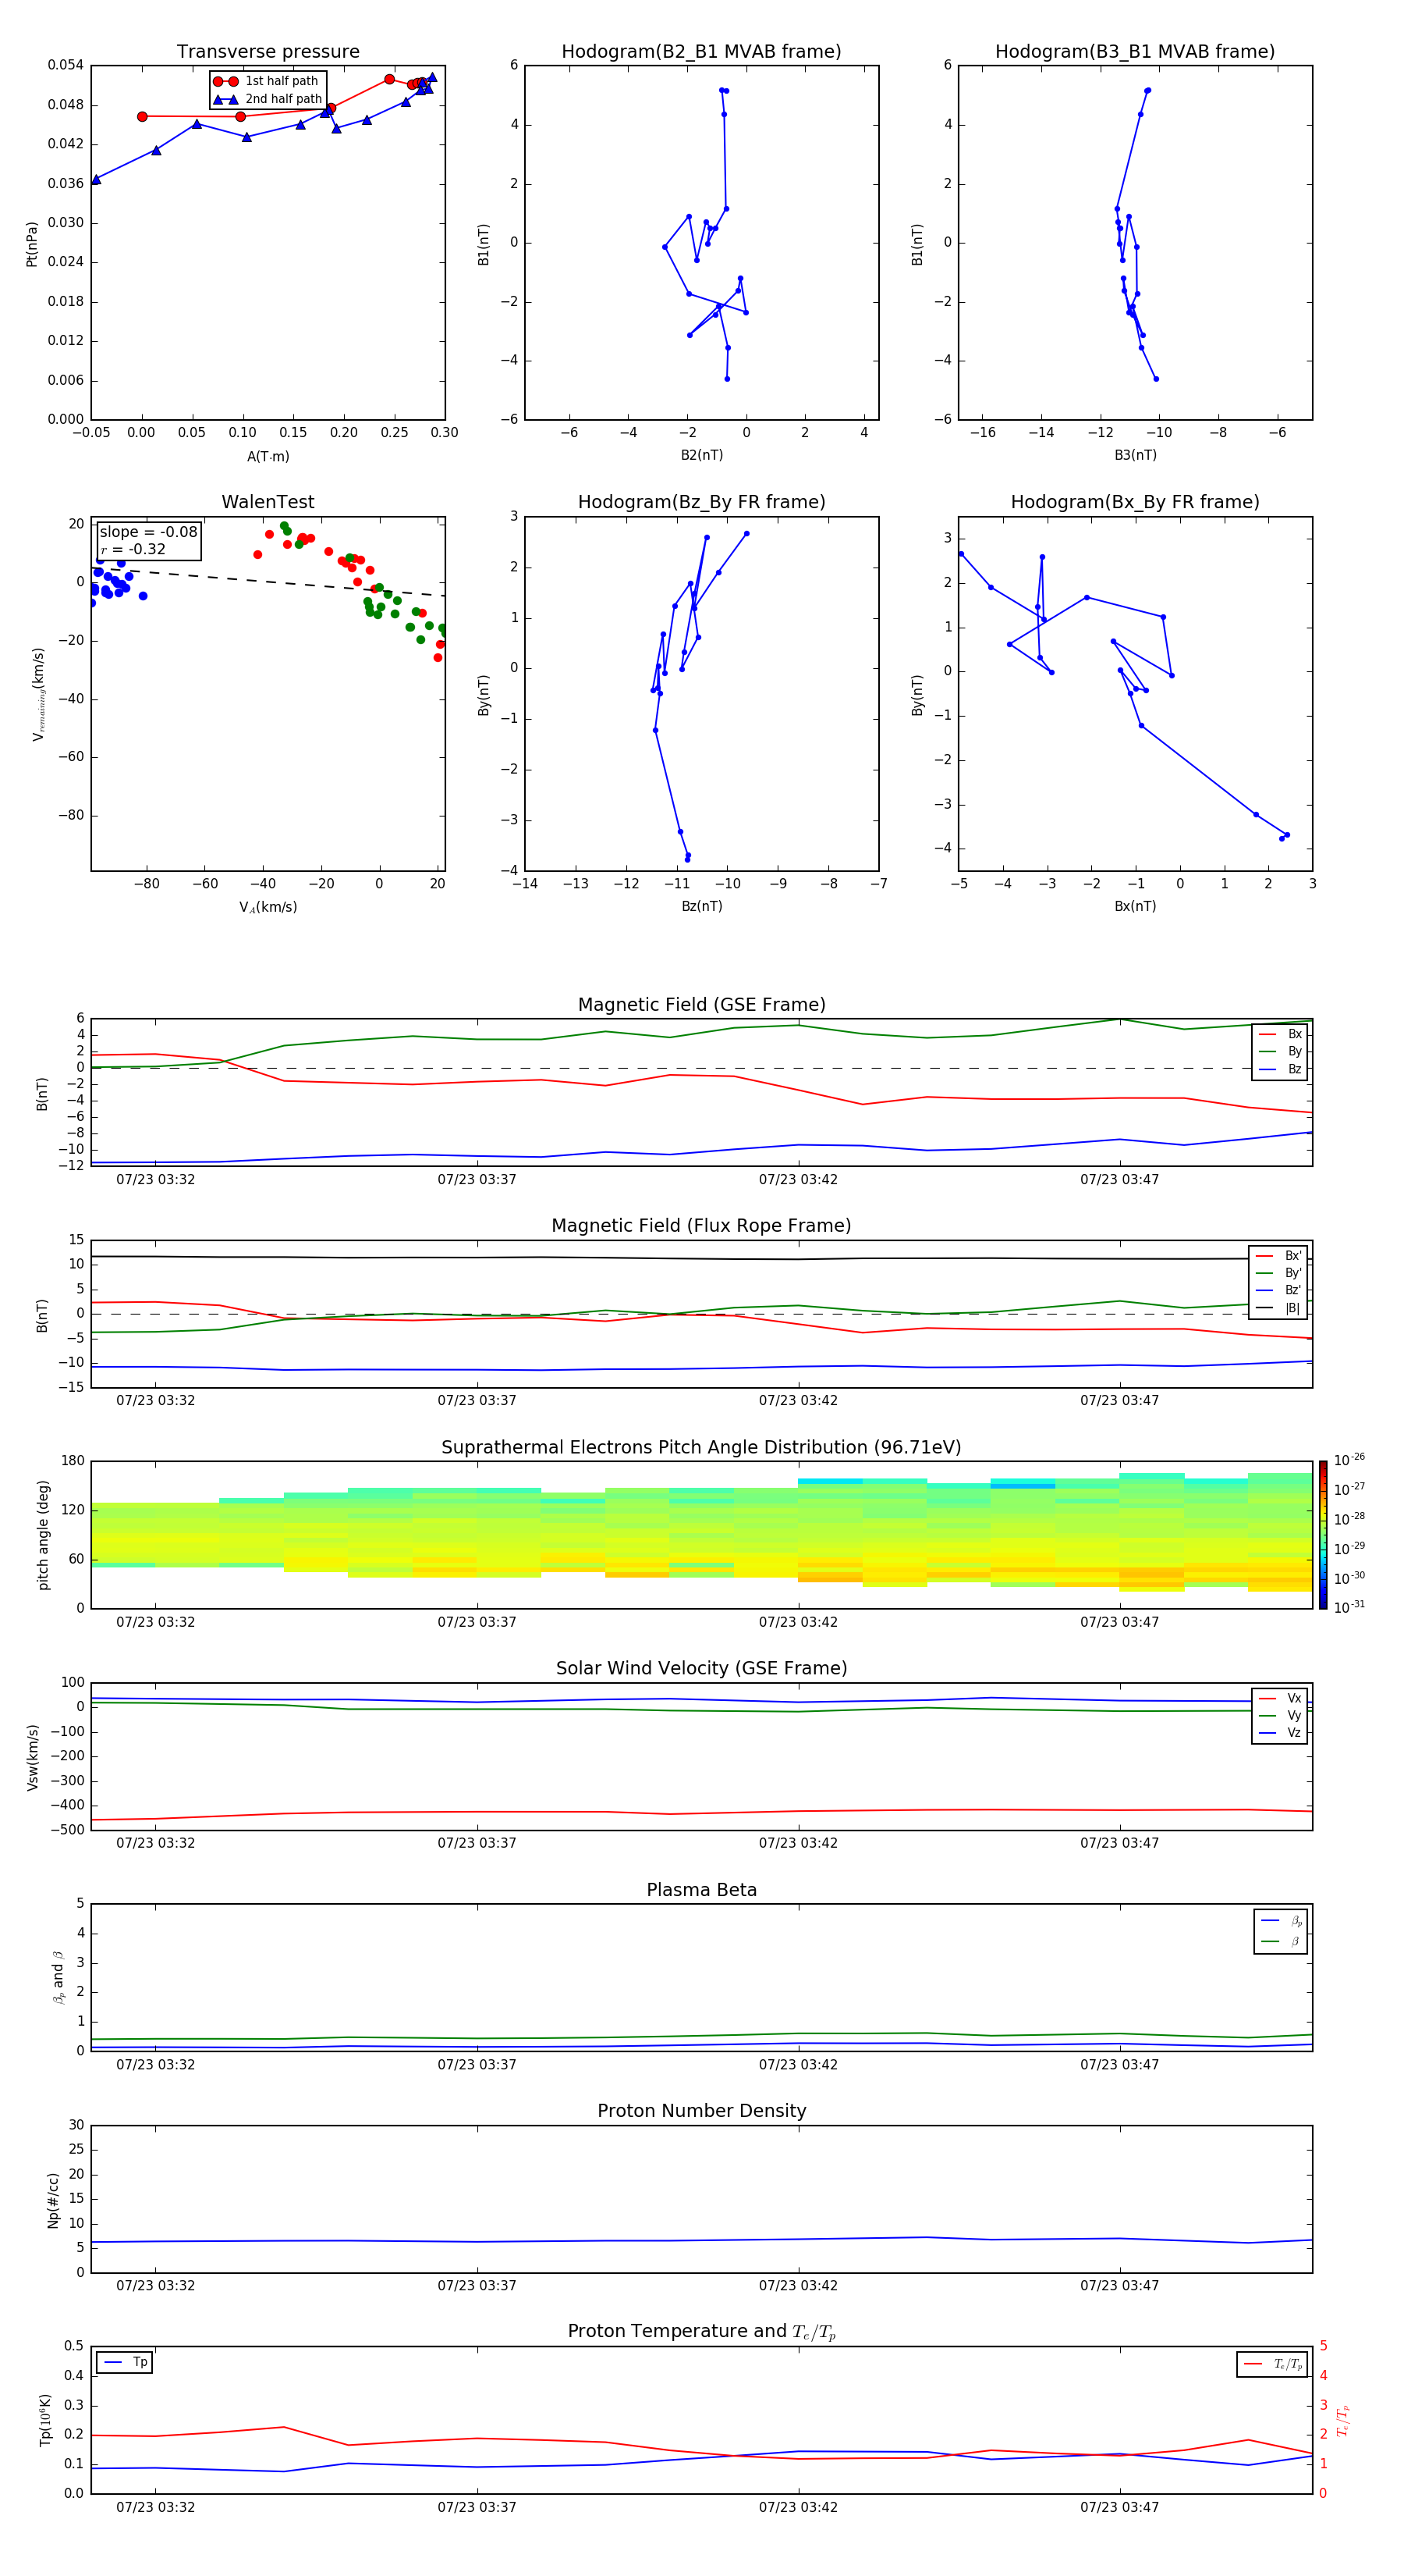Click '07/23 03:37' tick under Solar Wind Velocity

click(477, 1843)
